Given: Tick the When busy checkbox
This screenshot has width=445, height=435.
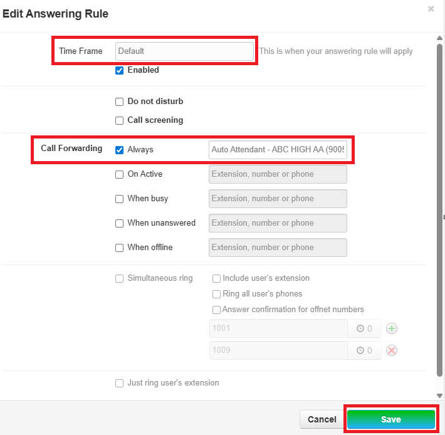Looking at the screenshot, I should point(120,199).
